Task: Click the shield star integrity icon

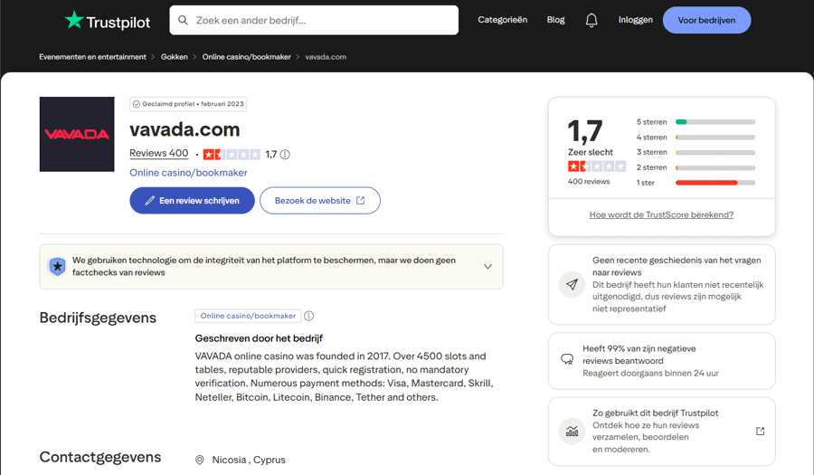Action: point(58,266)
